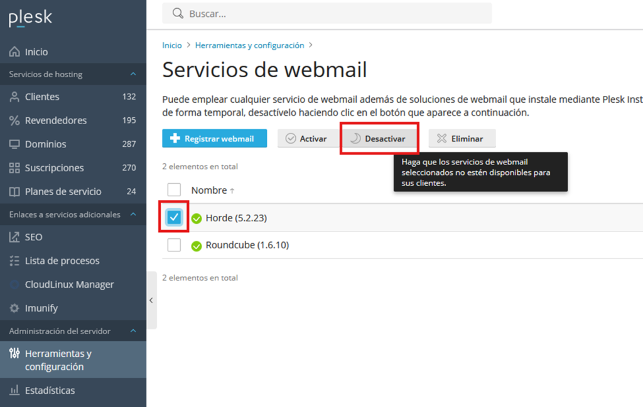Follow the Inicio breadcrumb link
Viewport: 643px width, 407px height.
(172, 45)
